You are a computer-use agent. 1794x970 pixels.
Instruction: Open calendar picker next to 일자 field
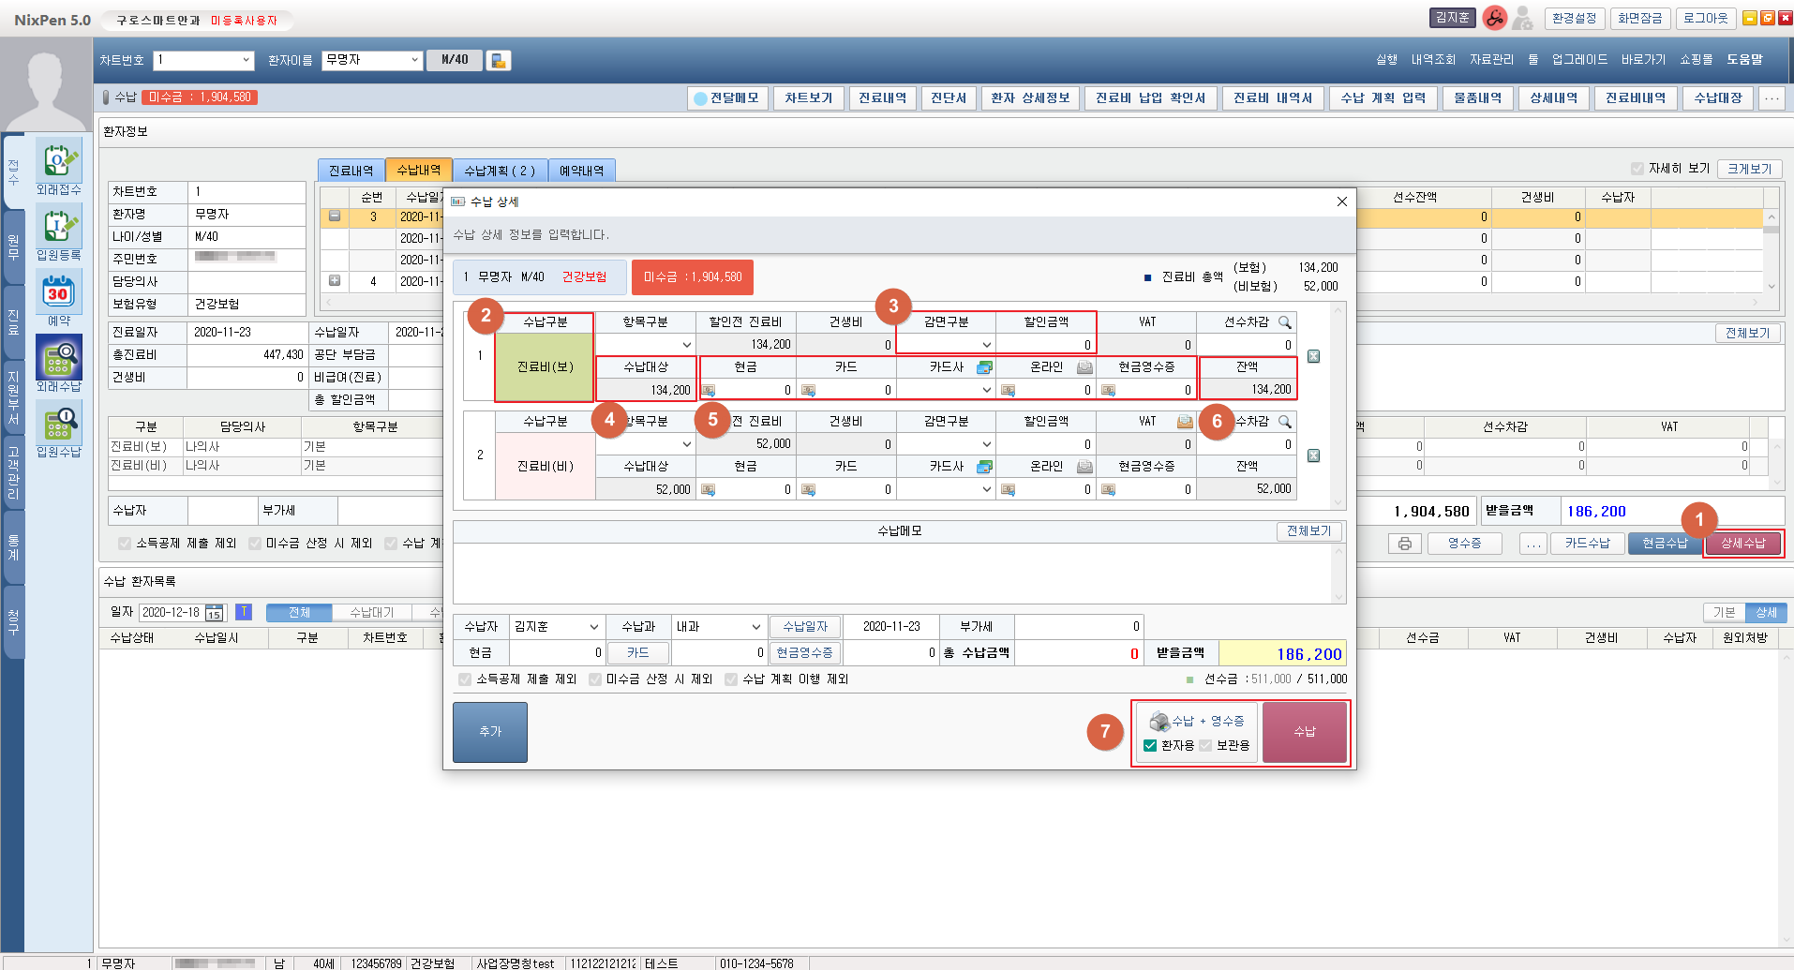tap(215, 613)
